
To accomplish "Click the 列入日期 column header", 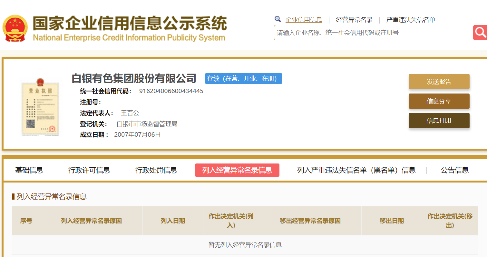I will pos(173,221).
